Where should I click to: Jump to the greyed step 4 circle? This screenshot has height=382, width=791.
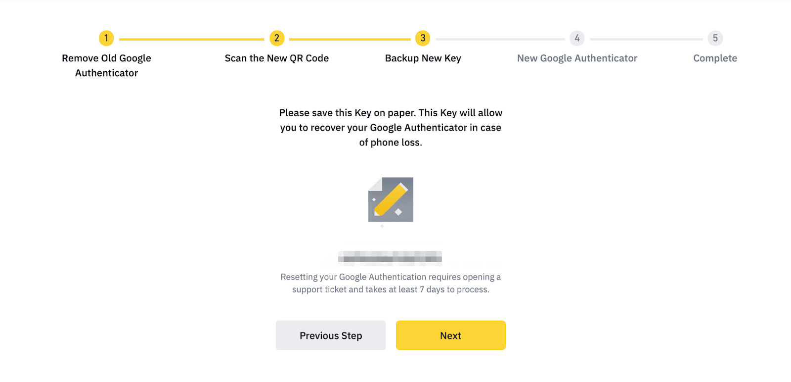577,38
